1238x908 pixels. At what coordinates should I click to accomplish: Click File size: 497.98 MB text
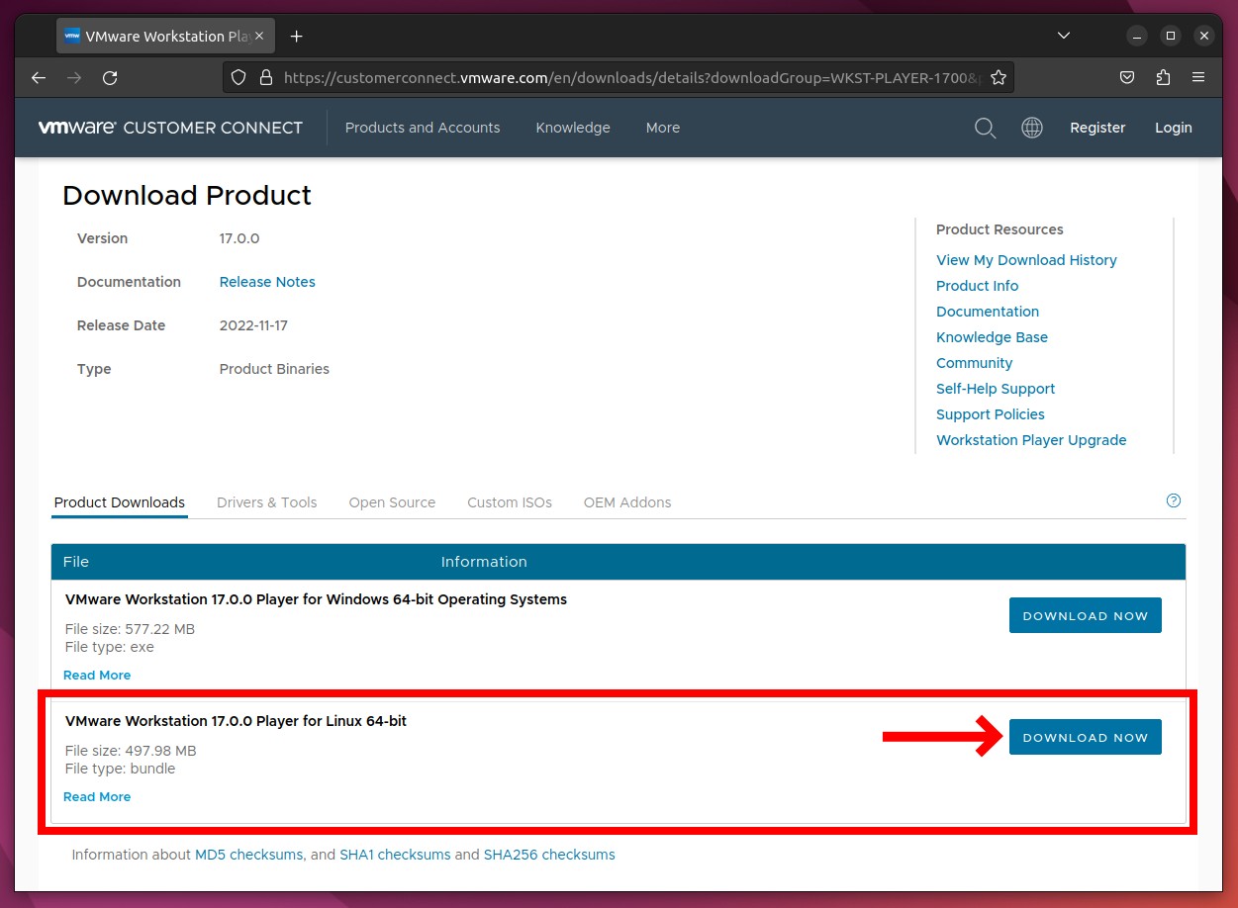pos(131,751)
